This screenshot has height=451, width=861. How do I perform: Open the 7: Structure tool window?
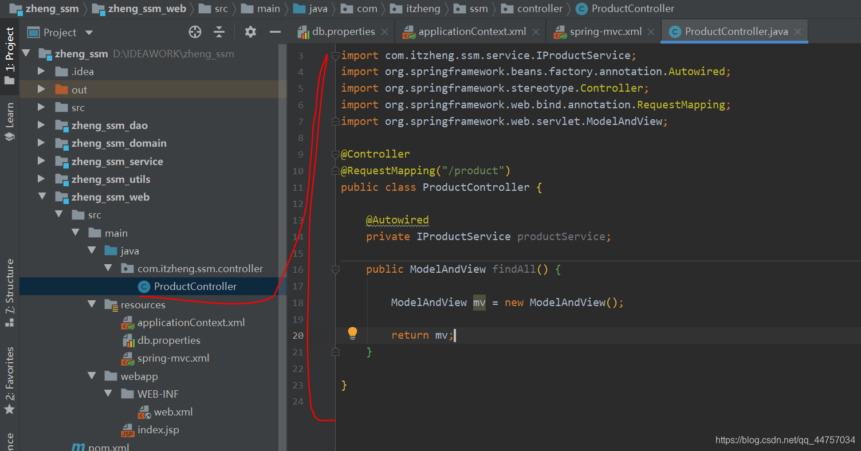click(10, 292)
